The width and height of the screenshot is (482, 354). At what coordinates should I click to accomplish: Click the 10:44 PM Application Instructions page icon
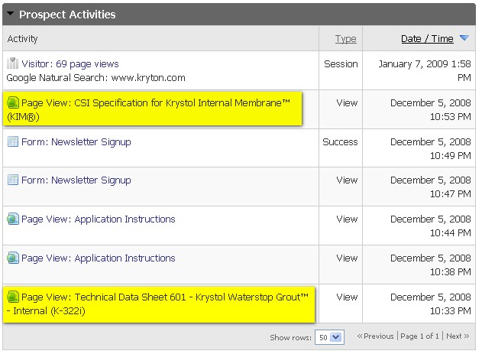12,219
